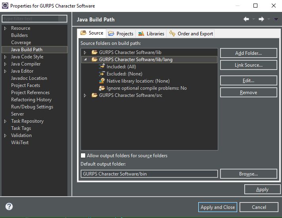Click the Add Folder... button
This screenshot has height=218, width=282.
[248, 53]
